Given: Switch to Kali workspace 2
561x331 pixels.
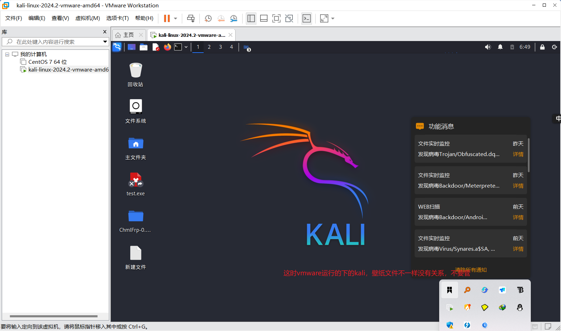Looking at the screenshot, I should [x=209, y=47].
